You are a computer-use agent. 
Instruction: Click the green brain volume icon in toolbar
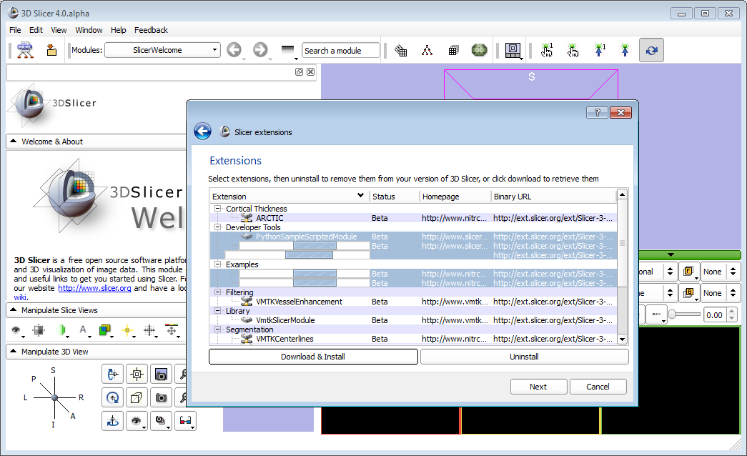pos(478,50)
